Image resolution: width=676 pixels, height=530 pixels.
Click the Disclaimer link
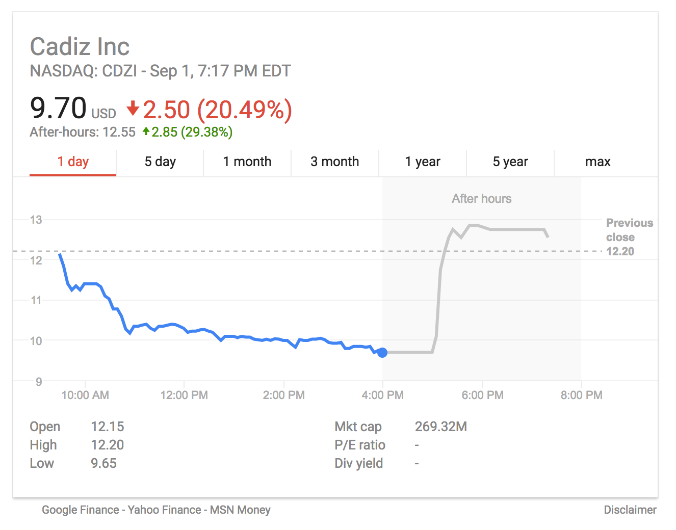pos(630,510)
